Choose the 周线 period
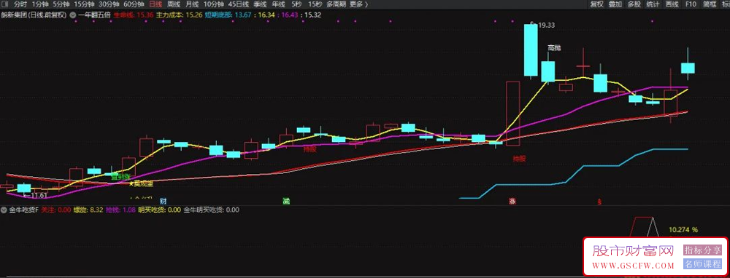Image resolution: width=730 pixels, height=278 pixels. coord(174,4)
